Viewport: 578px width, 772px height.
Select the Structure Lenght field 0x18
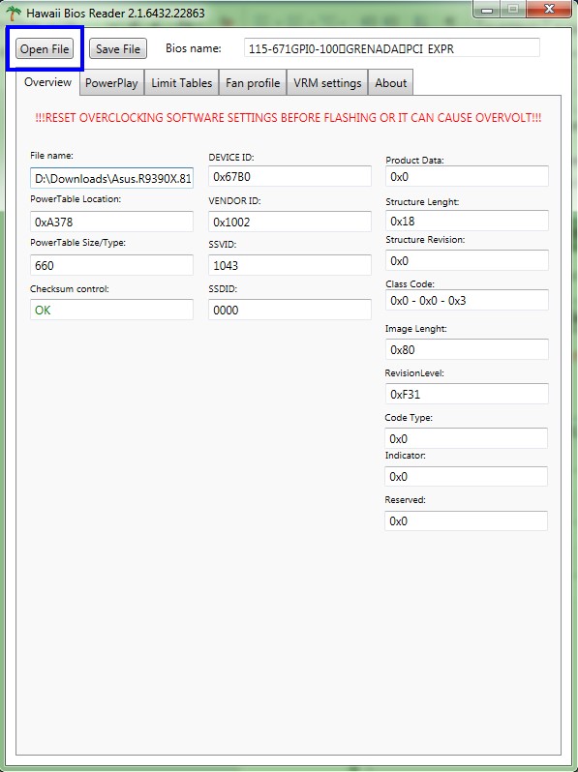point(467,221)
